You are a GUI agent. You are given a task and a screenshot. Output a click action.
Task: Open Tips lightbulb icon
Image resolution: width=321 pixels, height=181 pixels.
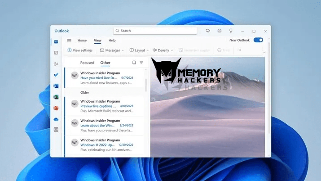pos(231,31)
